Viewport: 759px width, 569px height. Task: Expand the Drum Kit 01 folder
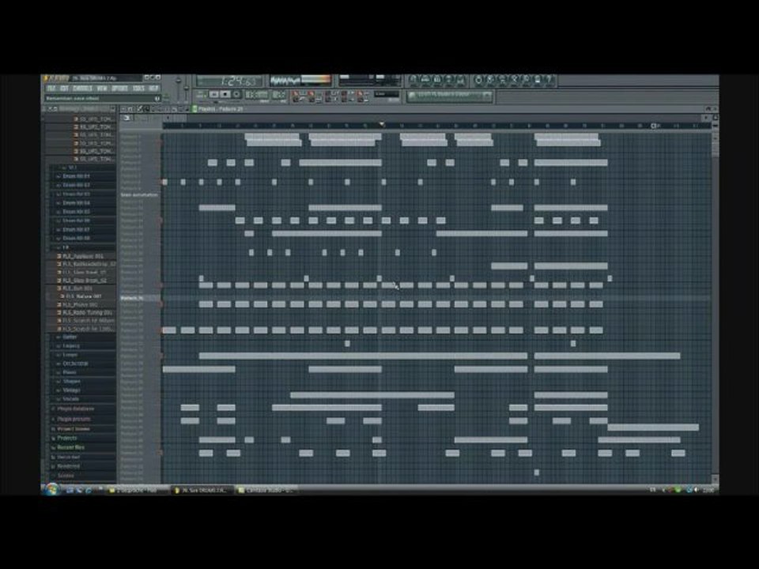click(76, 176)
